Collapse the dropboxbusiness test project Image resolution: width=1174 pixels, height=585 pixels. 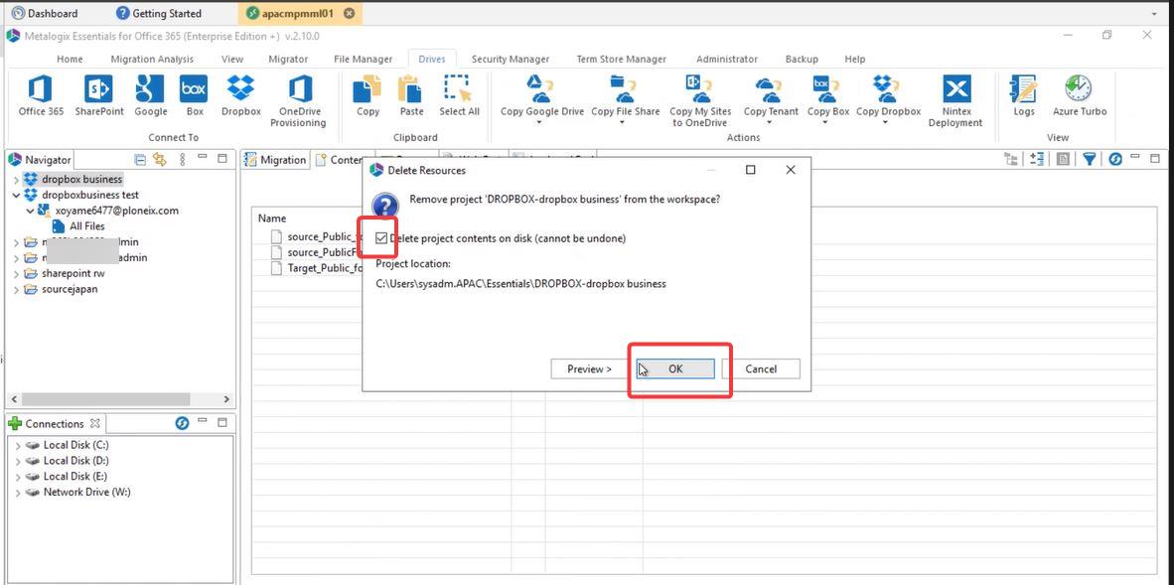[17, 195]
